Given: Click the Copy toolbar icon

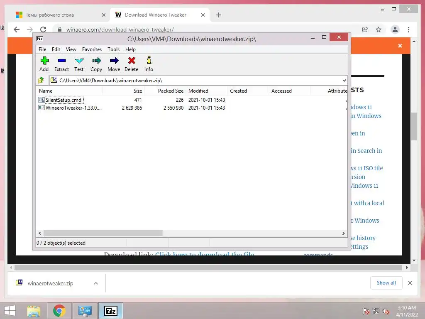Looking at the screenshot, I should [96, 61].
